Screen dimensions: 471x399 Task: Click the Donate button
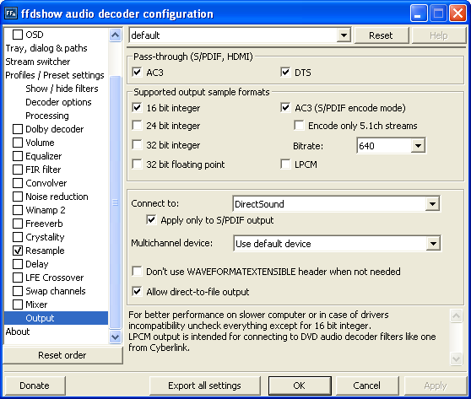pyautogui.click(x=35, y=386)
